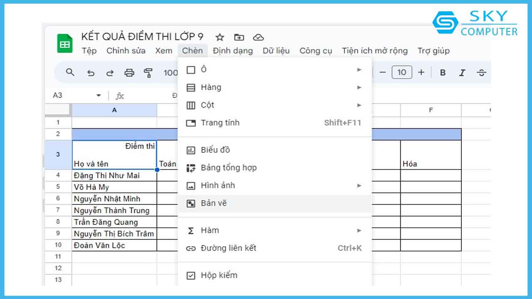Increase font size with plus button
532x299 pixels.
(421, 73)
